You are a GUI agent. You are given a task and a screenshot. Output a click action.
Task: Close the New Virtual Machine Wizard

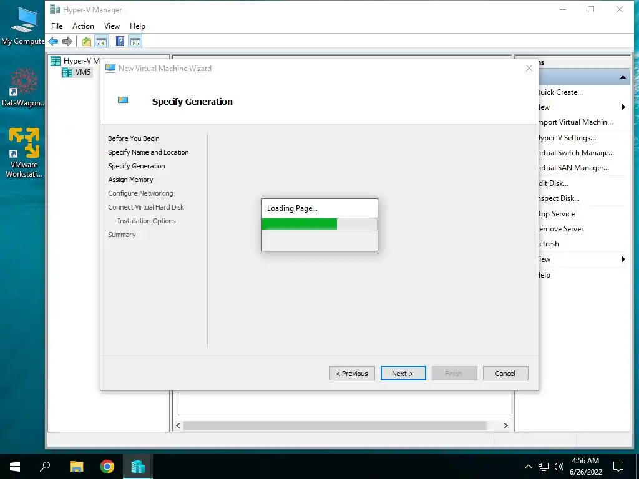tap(529, 69)
